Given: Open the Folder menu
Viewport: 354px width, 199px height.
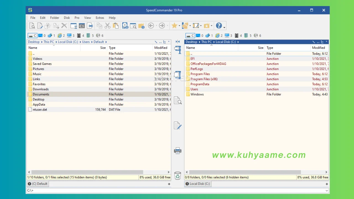Looking at the screenshot, I should (x=54, y=18).
